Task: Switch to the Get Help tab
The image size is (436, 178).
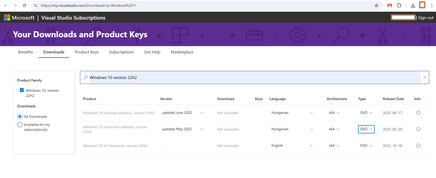Action: point(152,52)
